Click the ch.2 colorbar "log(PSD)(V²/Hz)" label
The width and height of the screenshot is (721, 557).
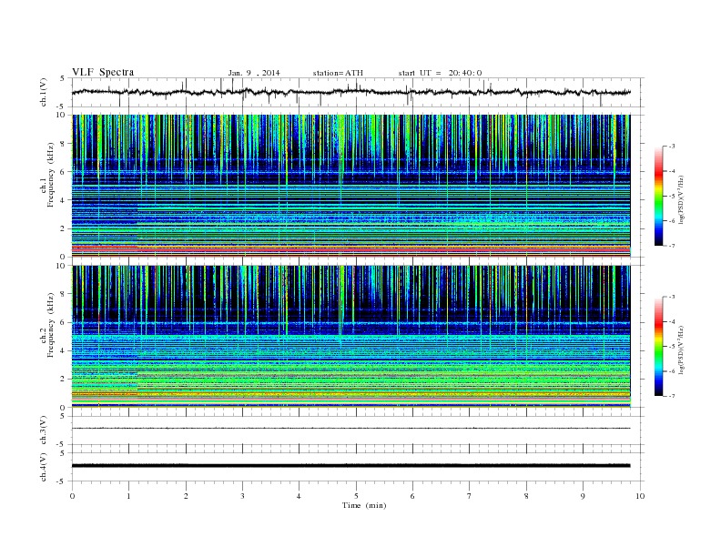point(682,349)
